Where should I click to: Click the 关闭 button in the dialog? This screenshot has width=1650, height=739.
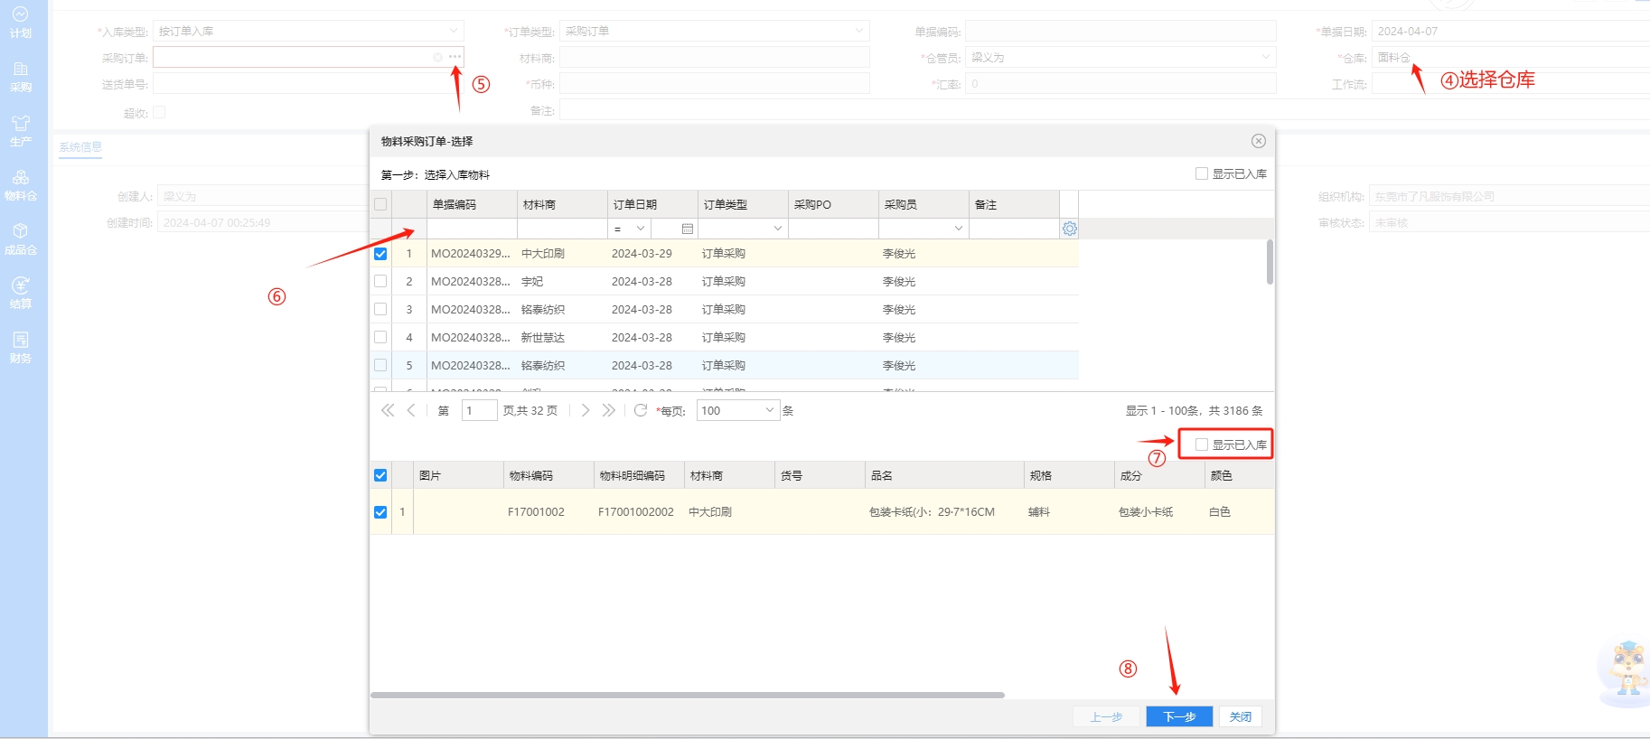[x=1240, y=716]
